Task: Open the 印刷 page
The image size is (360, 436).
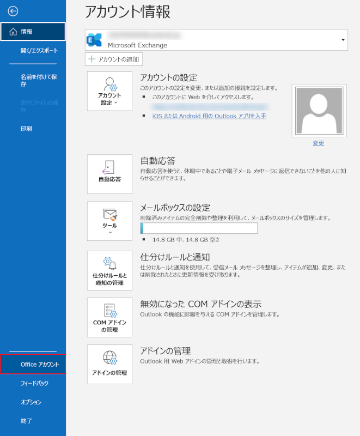Action: (x=26, y=129)
